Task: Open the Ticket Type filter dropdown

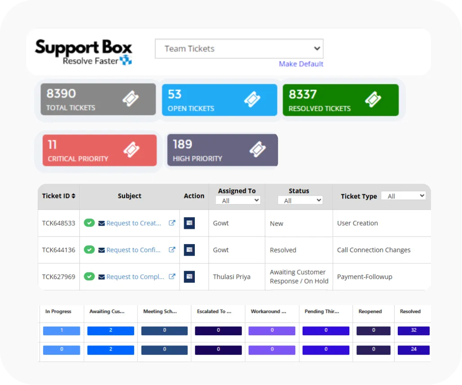Action: coord(403,195)
